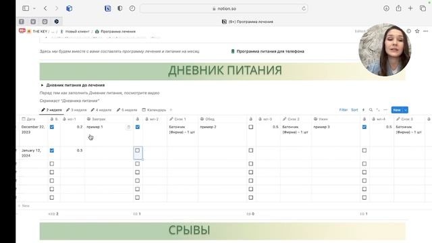Open Программа питания для телефона page link
The image size is (432, 243).
tap(267, 51)
